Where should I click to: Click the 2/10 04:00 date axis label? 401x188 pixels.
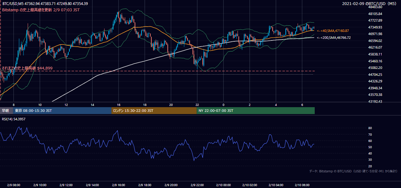tap(276, 185)
